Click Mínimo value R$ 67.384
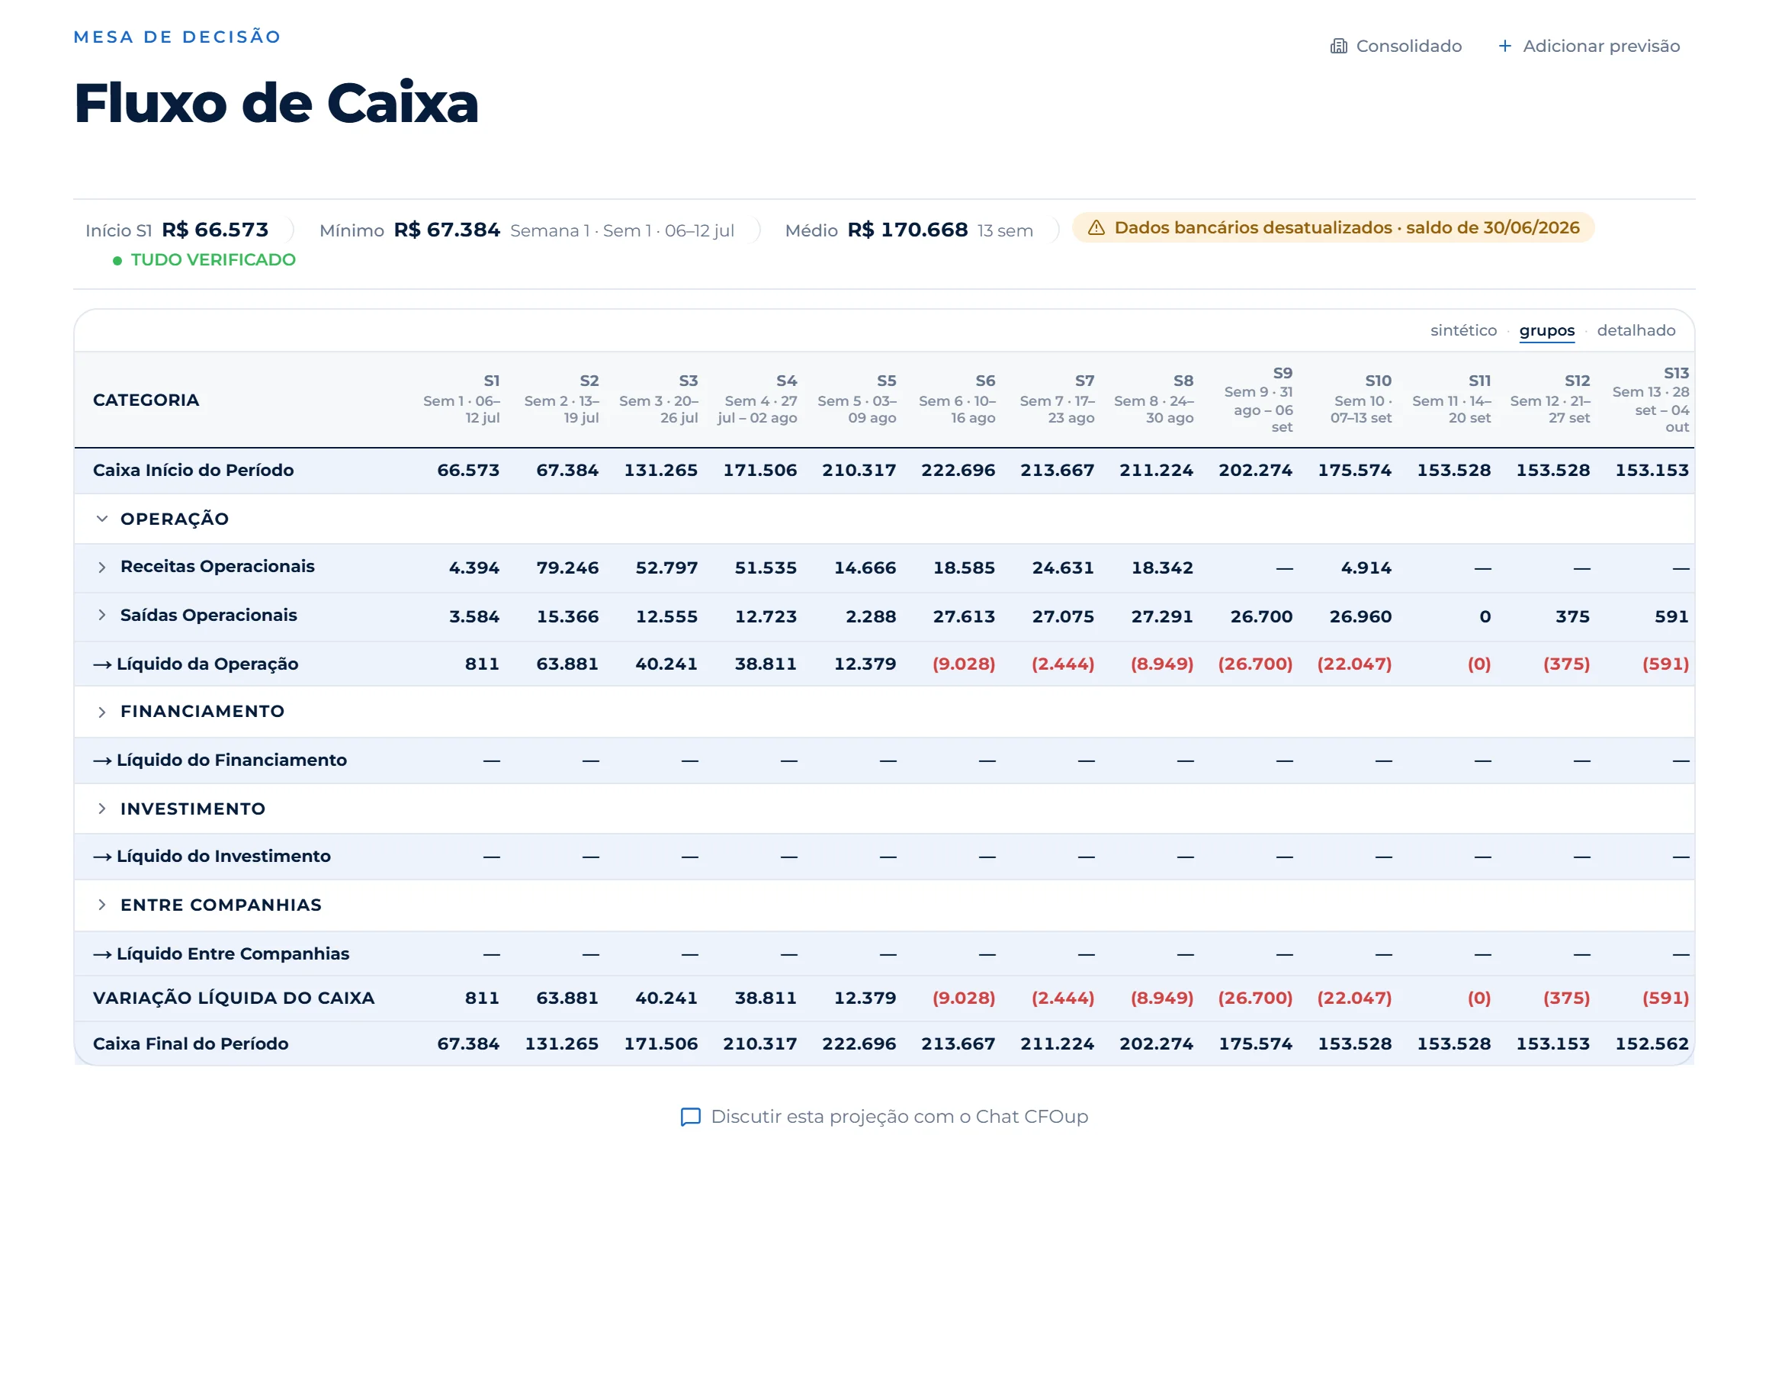Viewport: 1769px width, 1373px height. click(x=447, y=230)
